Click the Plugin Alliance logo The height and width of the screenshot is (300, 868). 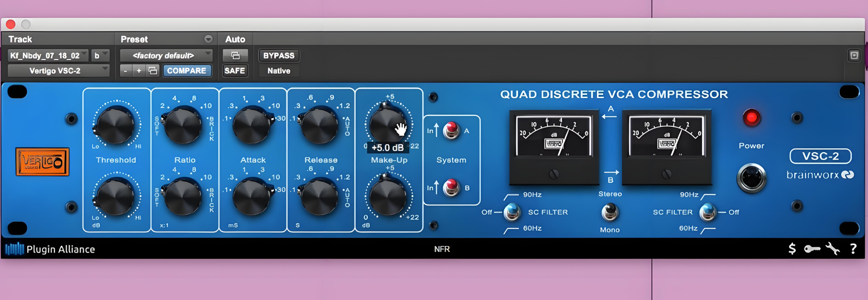(50, 249)
